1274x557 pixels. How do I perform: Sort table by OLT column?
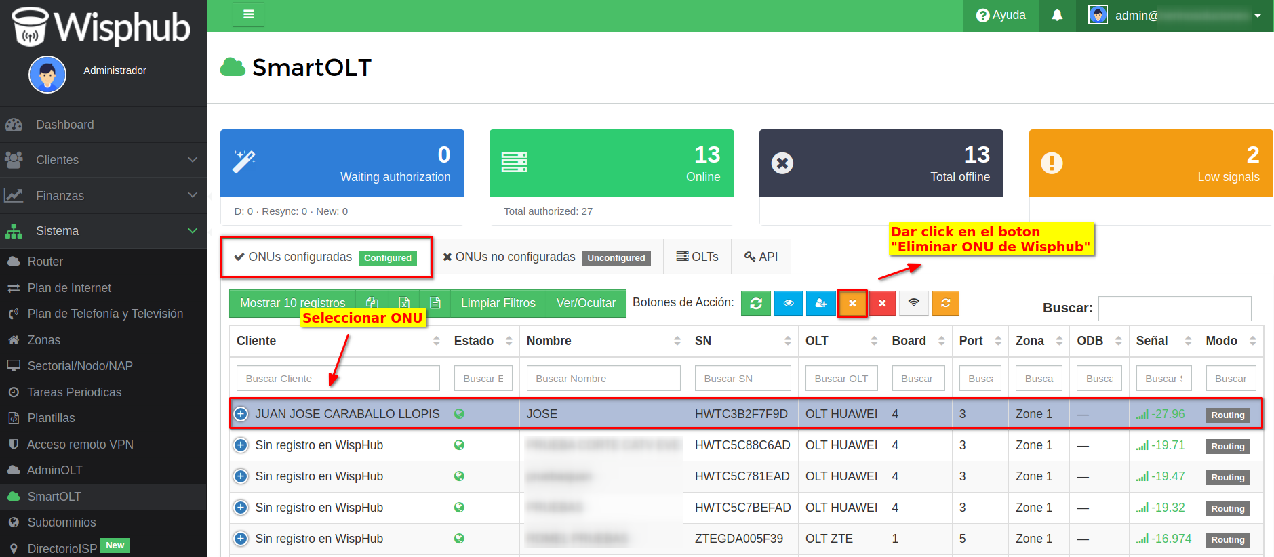(x=841, y=341)
